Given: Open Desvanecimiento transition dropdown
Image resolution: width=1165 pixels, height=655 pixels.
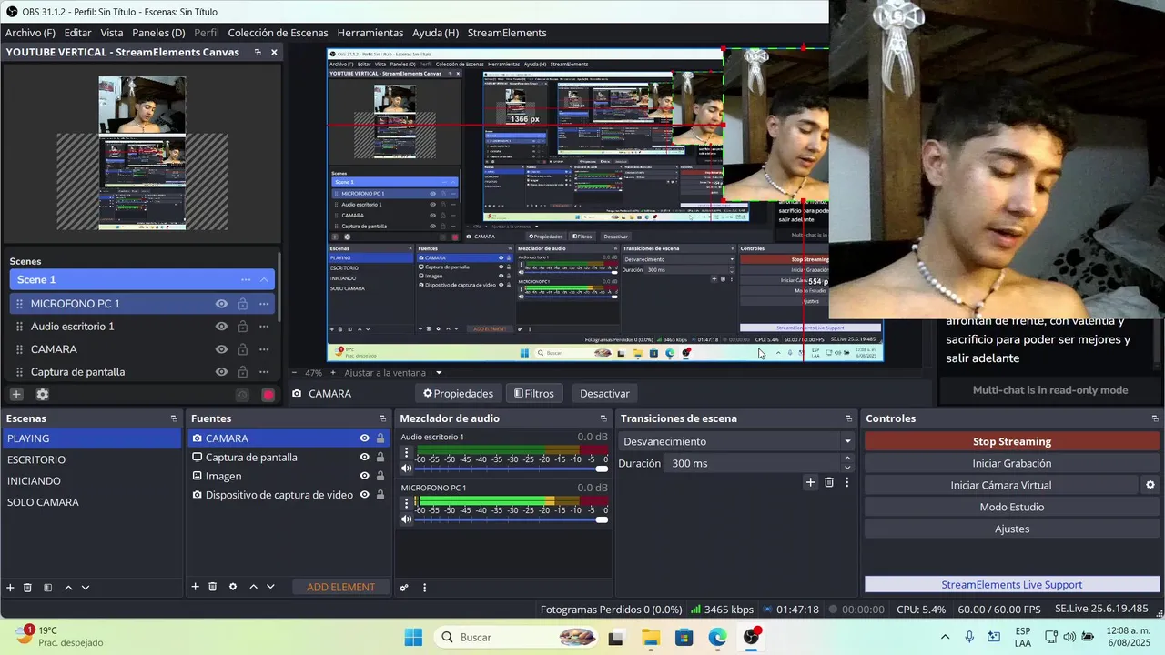Looking at the screenshot, I should (737, 441).
